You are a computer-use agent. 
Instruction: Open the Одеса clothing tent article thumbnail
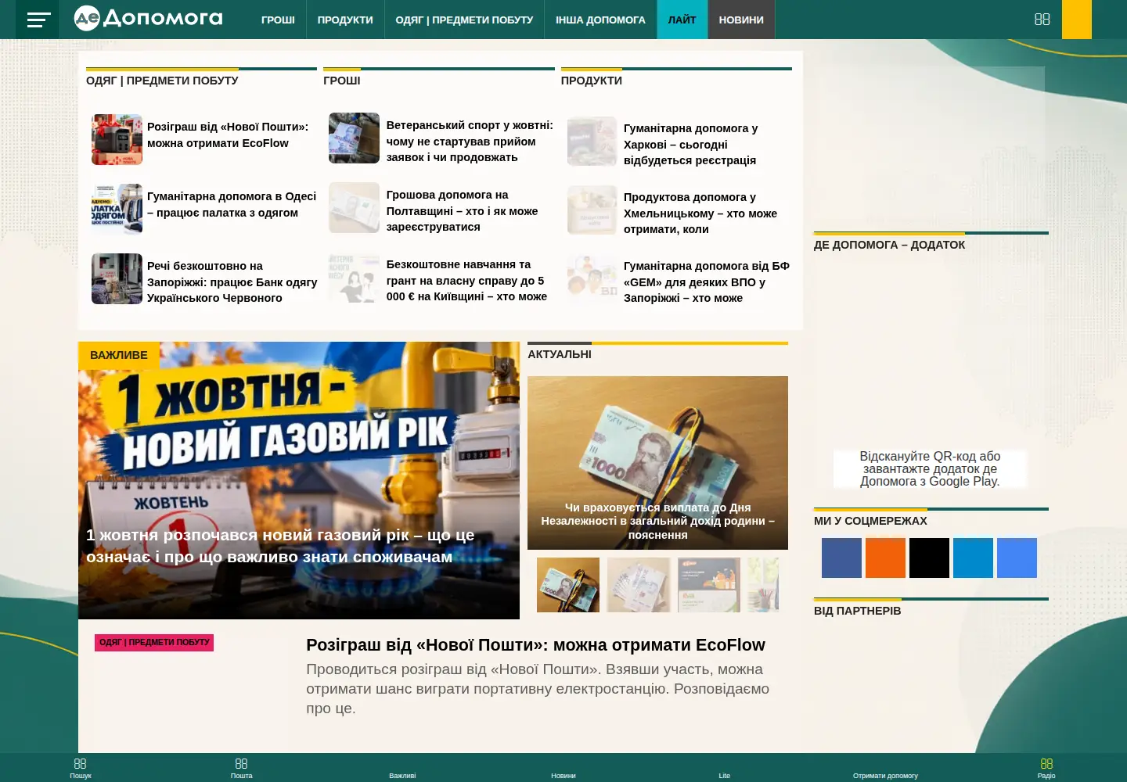pyautogui.click(x=117, y=209)
